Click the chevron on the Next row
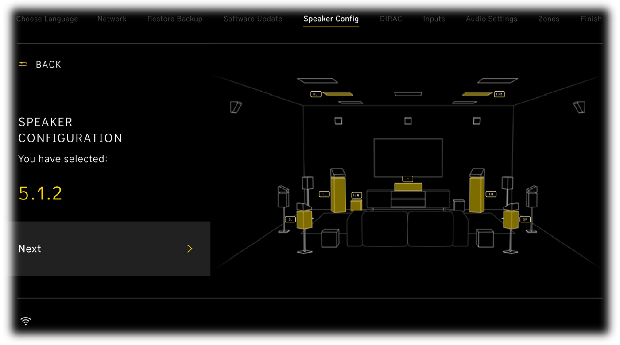The height and width of the screenshot is (345, 620). click(x=190, y=249)
